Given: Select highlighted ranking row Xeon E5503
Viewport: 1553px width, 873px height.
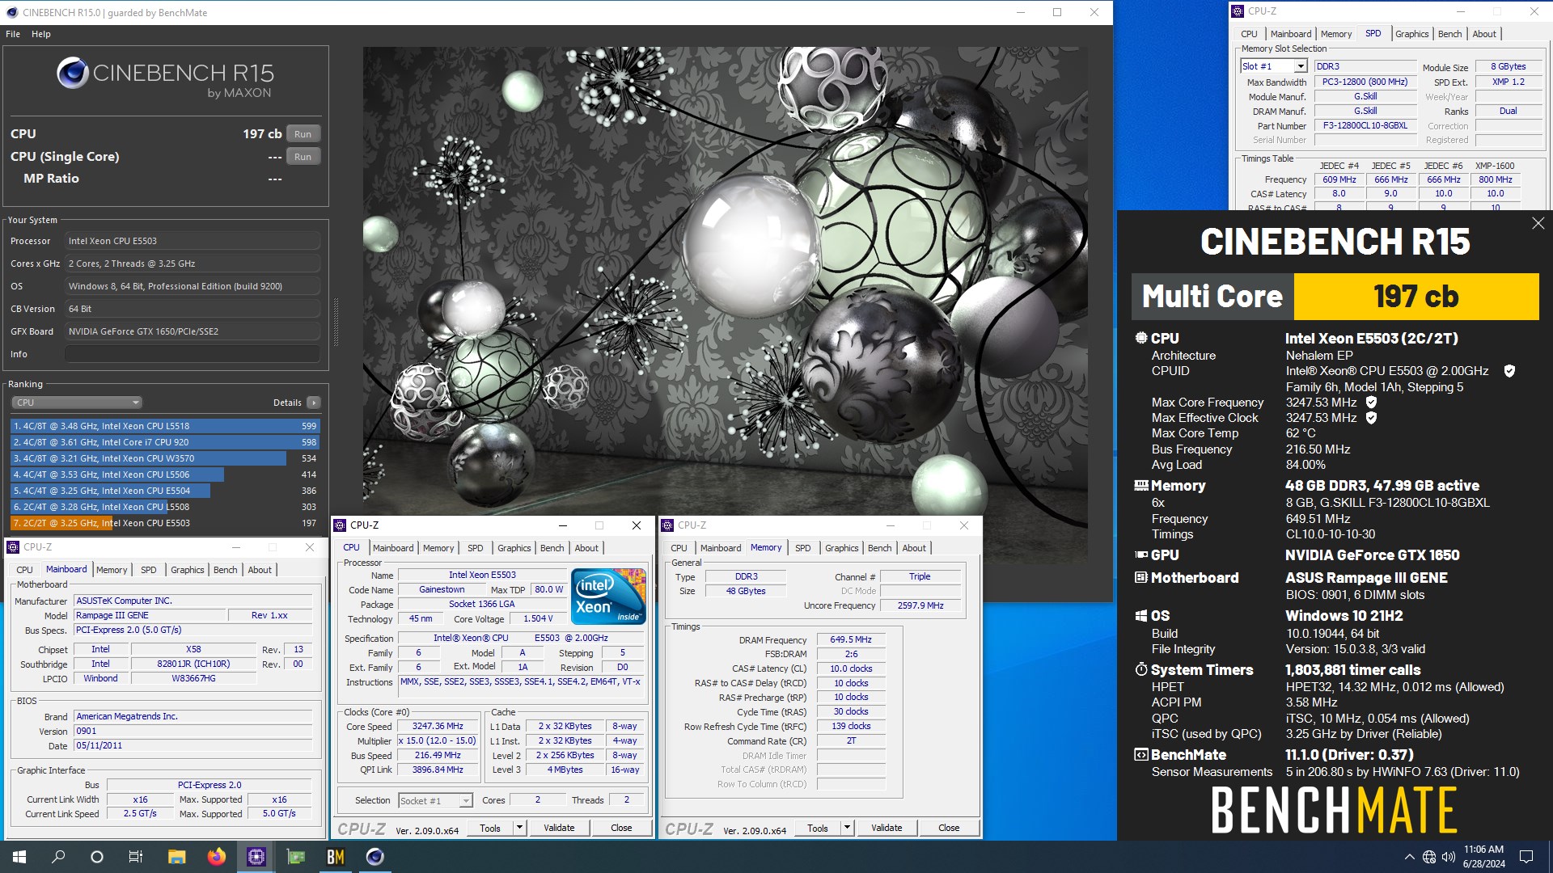Looking at the screenshot, I should pos(165,523).
